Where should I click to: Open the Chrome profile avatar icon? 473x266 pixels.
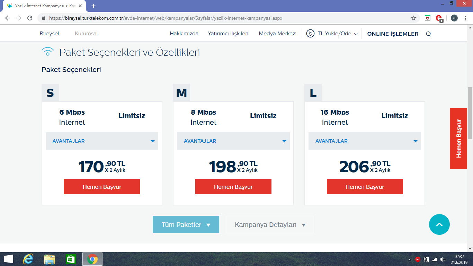(x=454, y=18)
